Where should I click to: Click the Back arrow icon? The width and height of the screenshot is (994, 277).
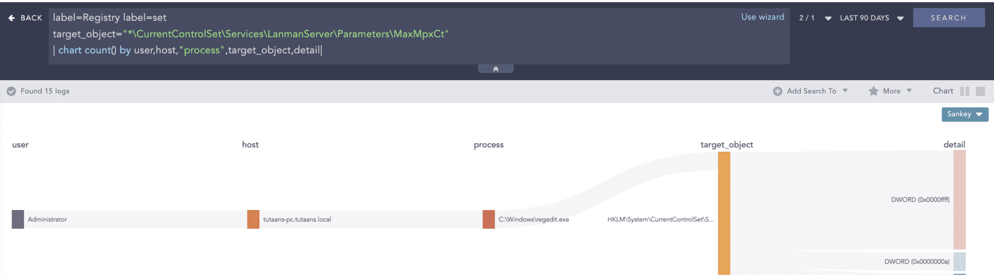12,18
